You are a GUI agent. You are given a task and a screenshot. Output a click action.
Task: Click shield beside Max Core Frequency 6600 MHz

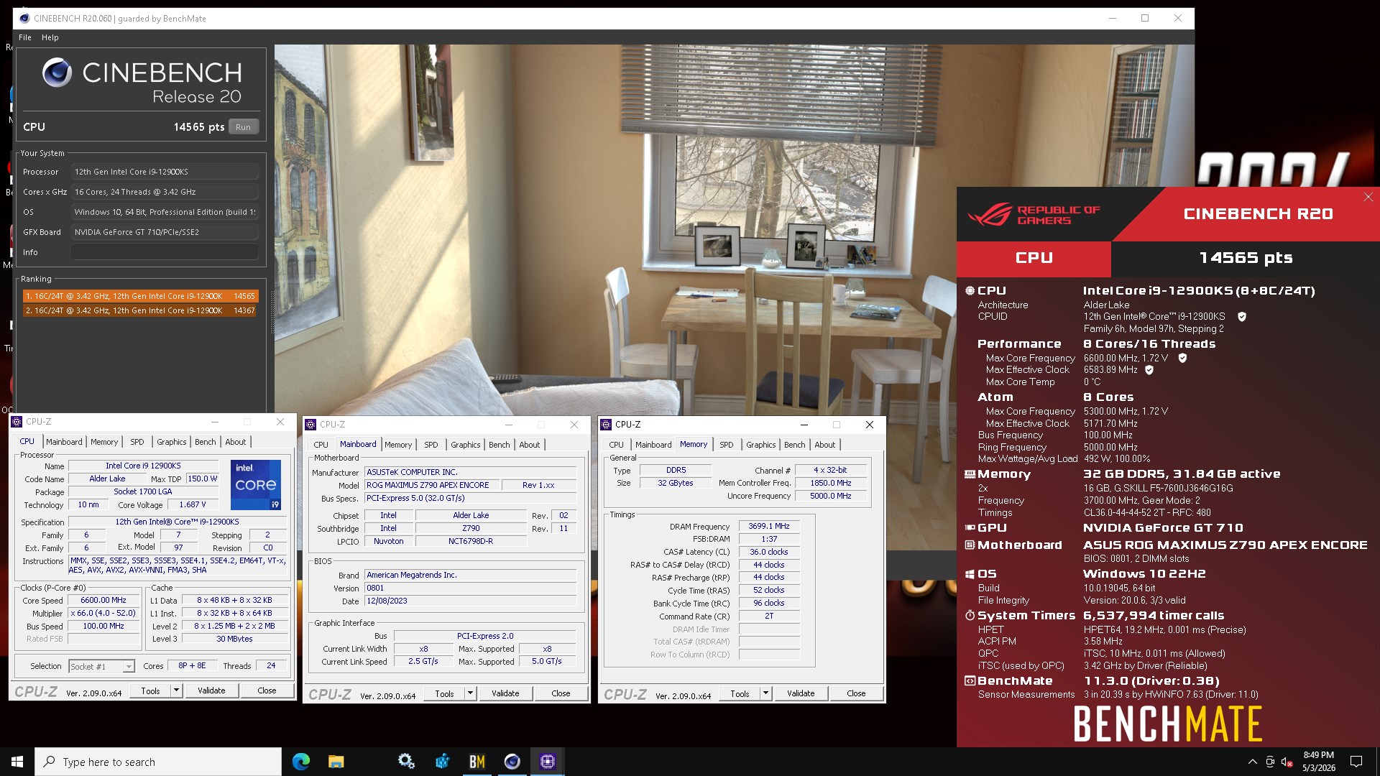1182,358
